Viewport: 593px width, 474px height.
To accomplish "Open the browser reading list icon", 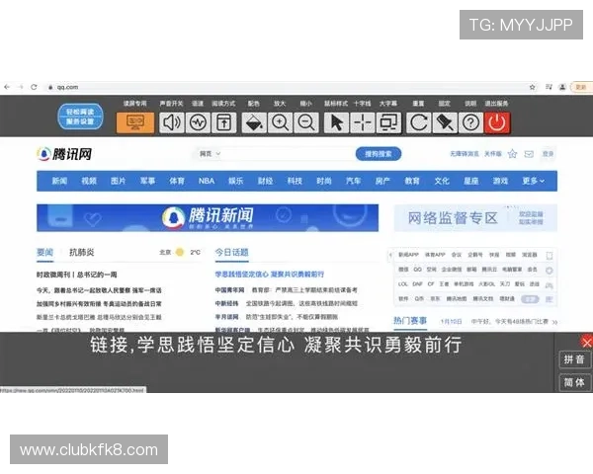I will (x=549, y=87).
